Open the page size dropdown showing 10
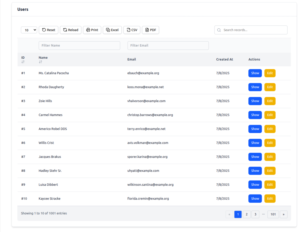This screenshot has width=308, height=232. point(29,30)
